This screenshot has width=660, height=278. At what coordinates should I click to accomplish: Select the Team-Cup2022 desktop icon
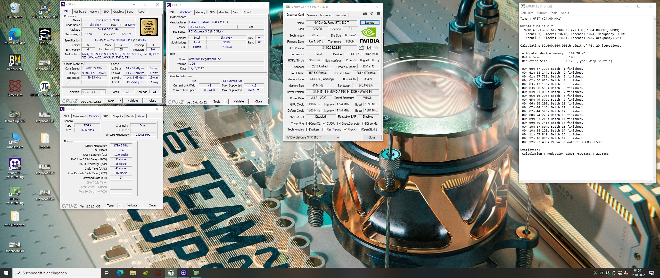pos(15,117)
